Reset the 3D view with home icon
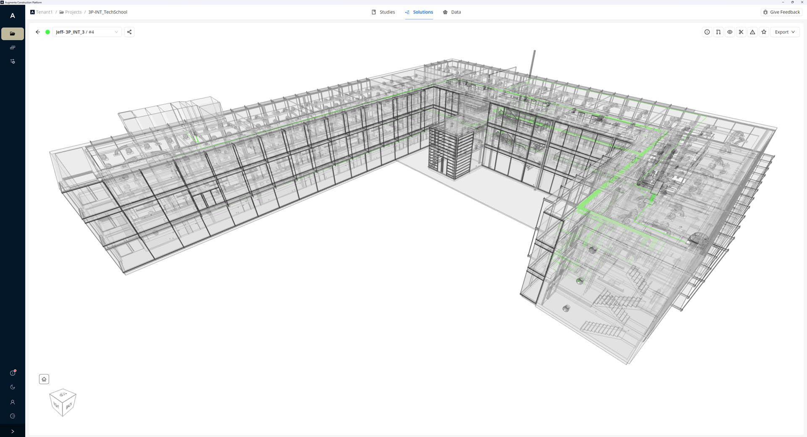Image resolution: width=807 pixels, height=437 pixels. tap(44, 379)
